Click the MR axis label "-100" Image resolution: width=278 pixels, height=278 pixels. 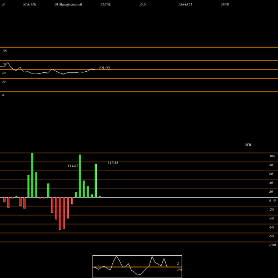pos(272,245)
